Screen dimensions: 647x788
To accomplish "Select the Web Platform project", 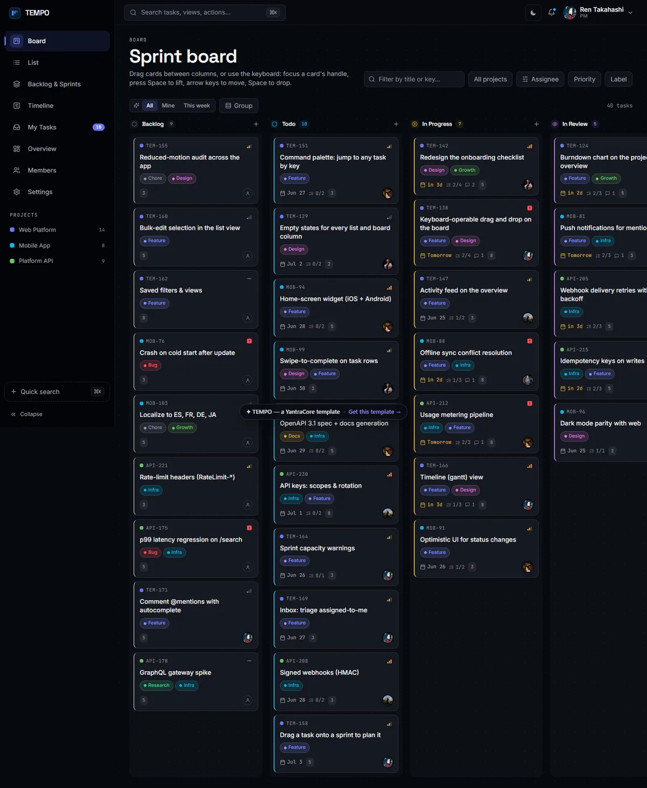I will [57, 230].
